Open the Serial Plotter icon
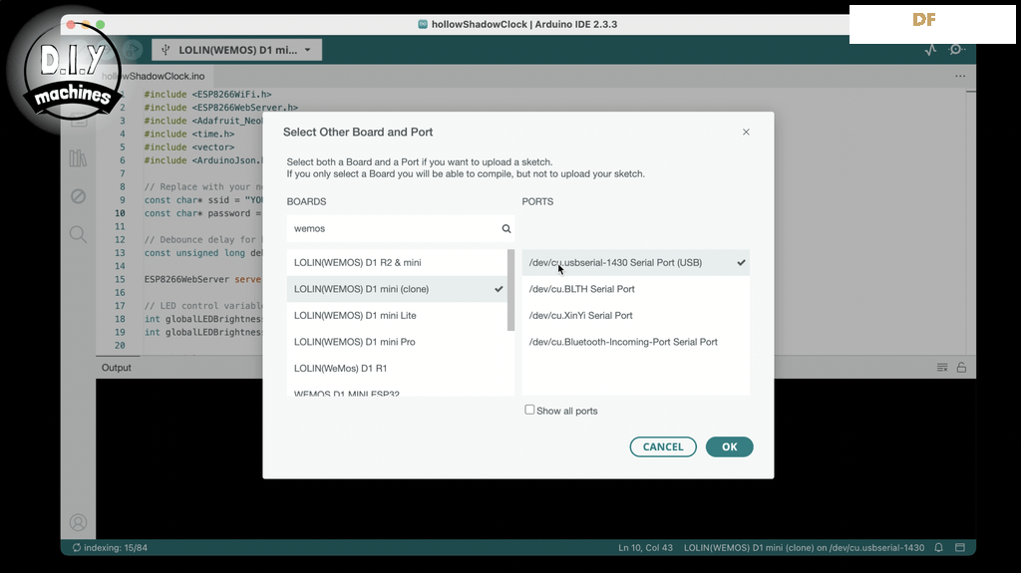 [930, 50]
